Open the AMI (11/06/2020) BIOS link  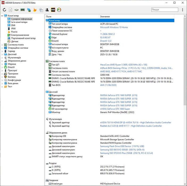click(108, 85)
